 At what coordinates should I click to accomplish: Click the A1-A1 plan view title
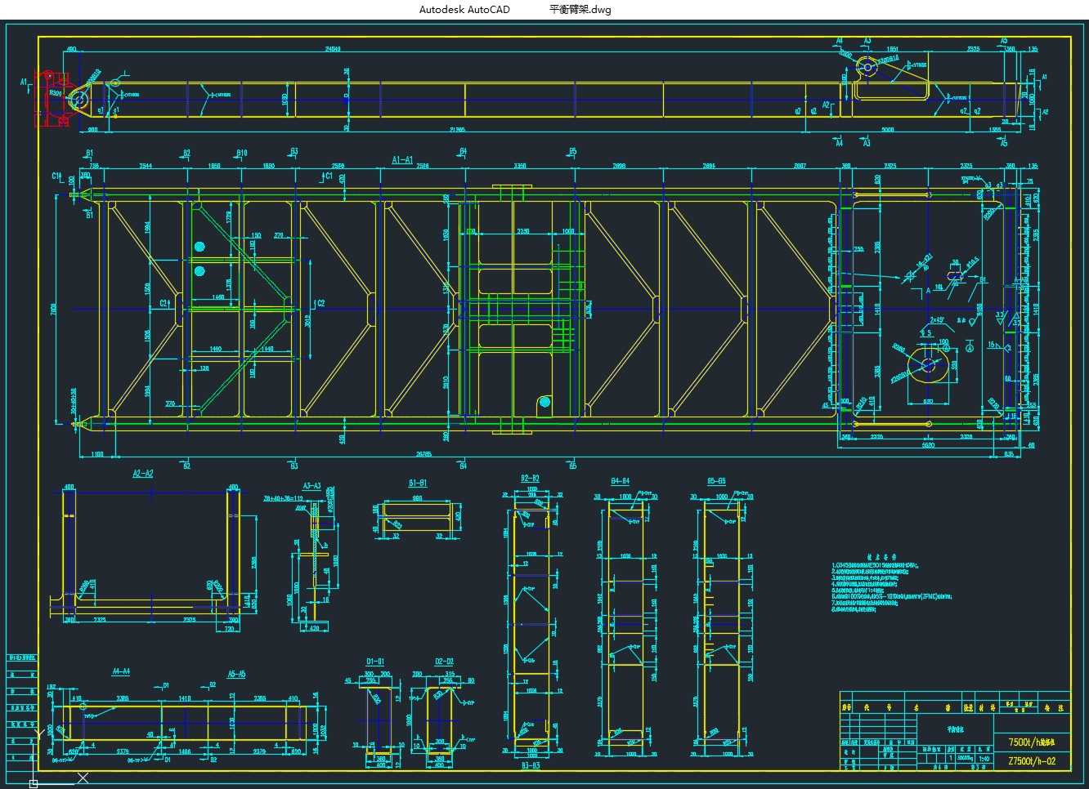pos(402,160)
